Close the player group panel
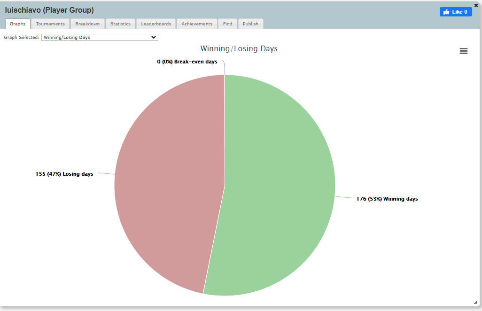 (476, 5)
